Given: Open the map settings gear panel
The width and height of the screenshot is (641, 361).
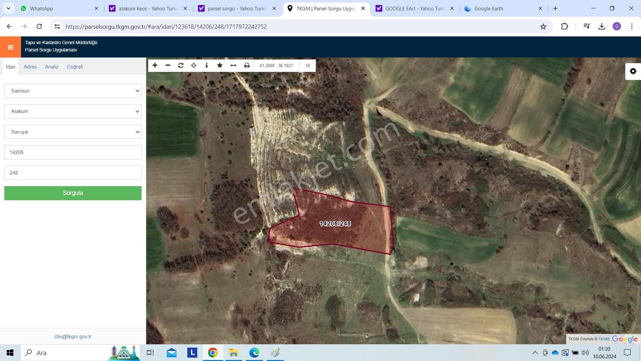Looking at the screenshot, I should coord(633,71).
